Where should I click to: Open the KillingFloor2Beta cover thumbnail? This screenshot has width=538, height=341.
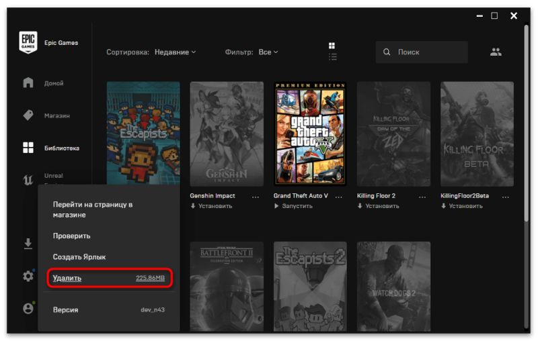(477, 134)
